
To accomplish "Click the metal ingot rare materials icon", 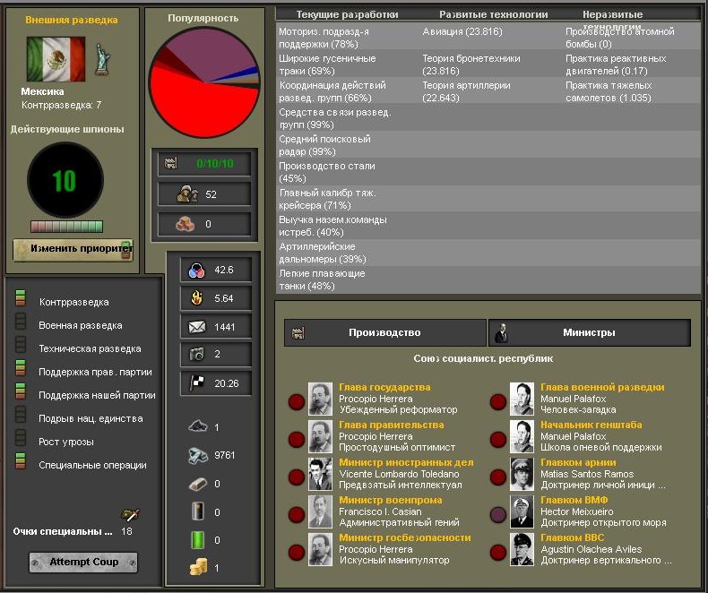I will [198, 484].
